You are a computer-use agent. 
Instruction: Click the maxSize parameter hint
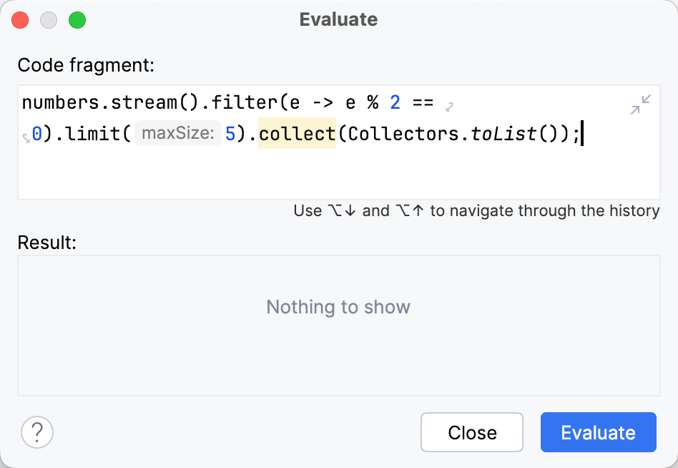coord(177,134)
